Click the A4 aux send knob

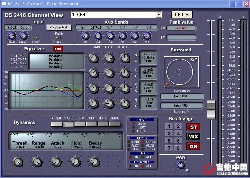[123, 36]
